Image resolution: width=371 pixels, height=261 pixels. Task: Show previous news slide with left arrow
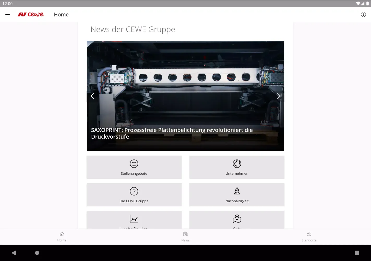[x=93, y=96]
